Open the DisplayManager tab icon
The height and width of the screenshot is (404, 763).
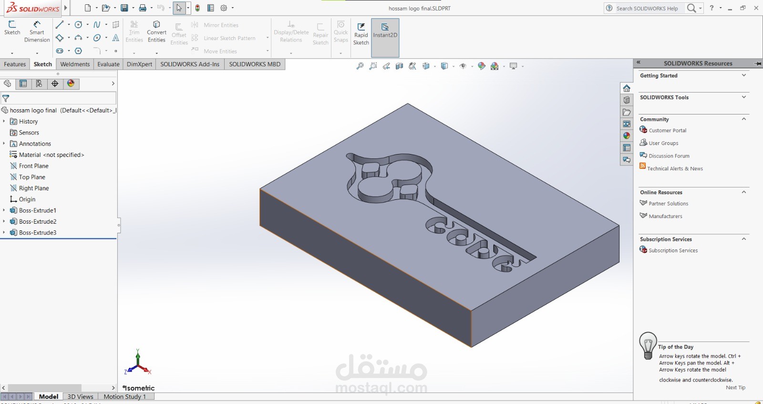coord(71,83)
